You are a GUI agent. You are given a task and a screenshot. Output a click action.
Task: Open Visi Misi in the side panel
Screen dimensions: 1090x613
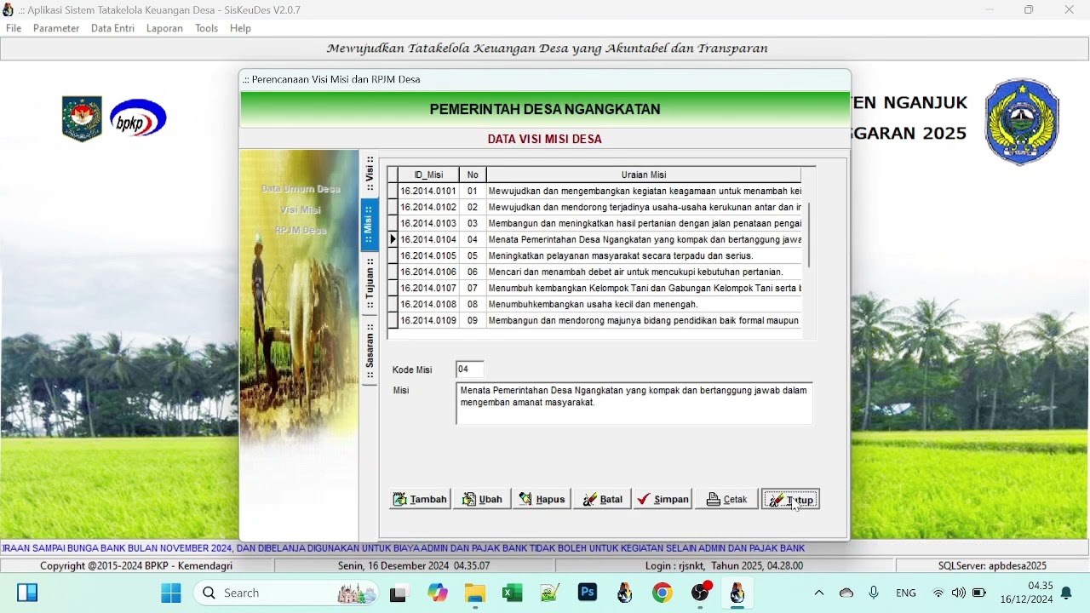pos(301,209)
